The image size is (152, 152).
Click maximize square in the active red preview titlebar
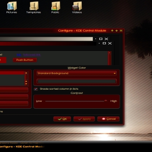pos(104,43)
